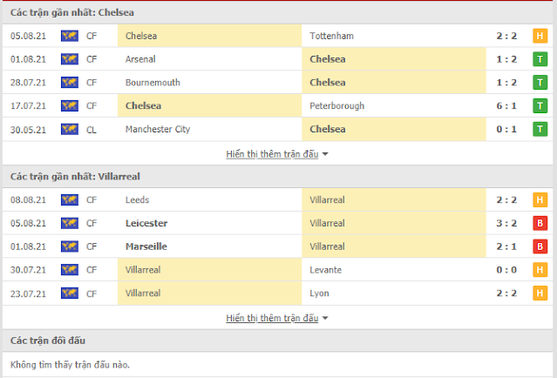Click the green T win badge in Arsenal row
The image size is (557, 378).
540,59
